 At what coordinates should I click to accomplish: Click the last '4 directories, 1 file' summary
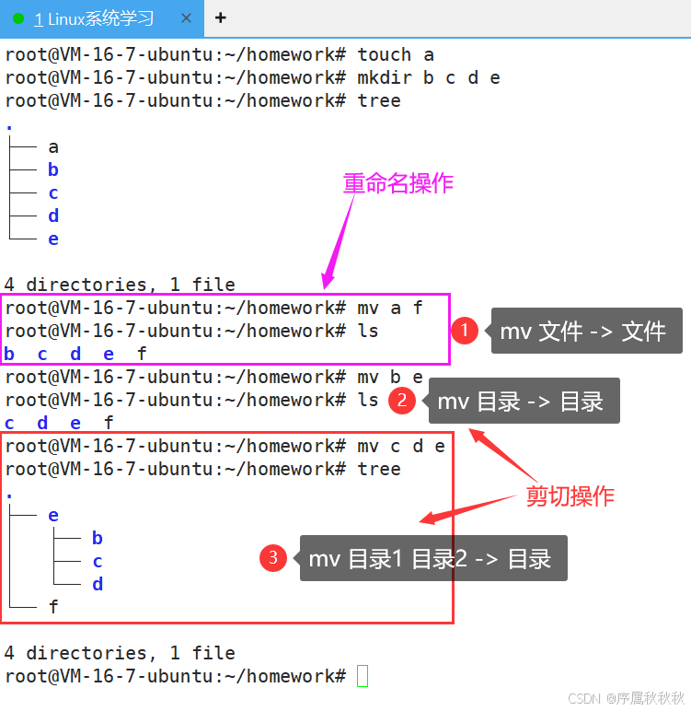click(x=120, y=653)
